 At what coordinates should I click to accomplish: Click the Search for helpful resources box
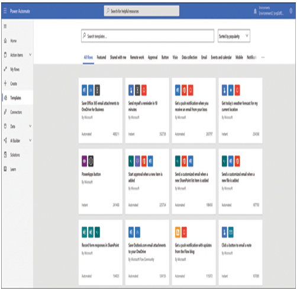pos(141,11)
